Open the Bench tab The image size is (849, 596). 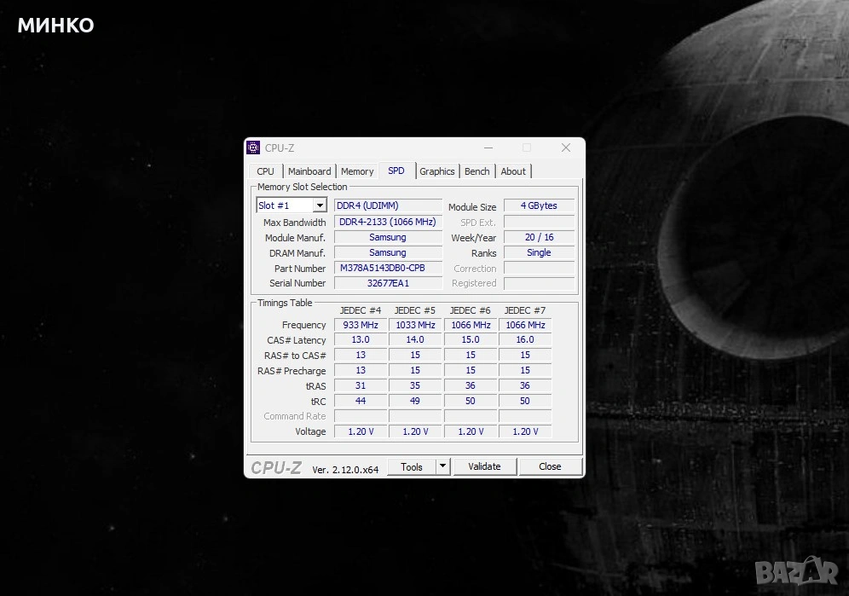click(x=477, y=171)
